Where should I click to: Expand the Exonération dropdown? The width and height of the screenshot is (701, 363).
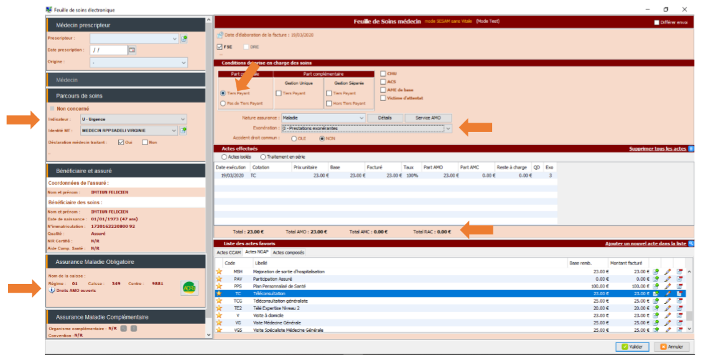[448, 128]
